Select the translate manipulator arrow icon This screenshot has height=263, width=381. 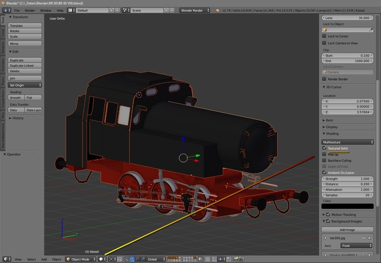pos(132,259)
